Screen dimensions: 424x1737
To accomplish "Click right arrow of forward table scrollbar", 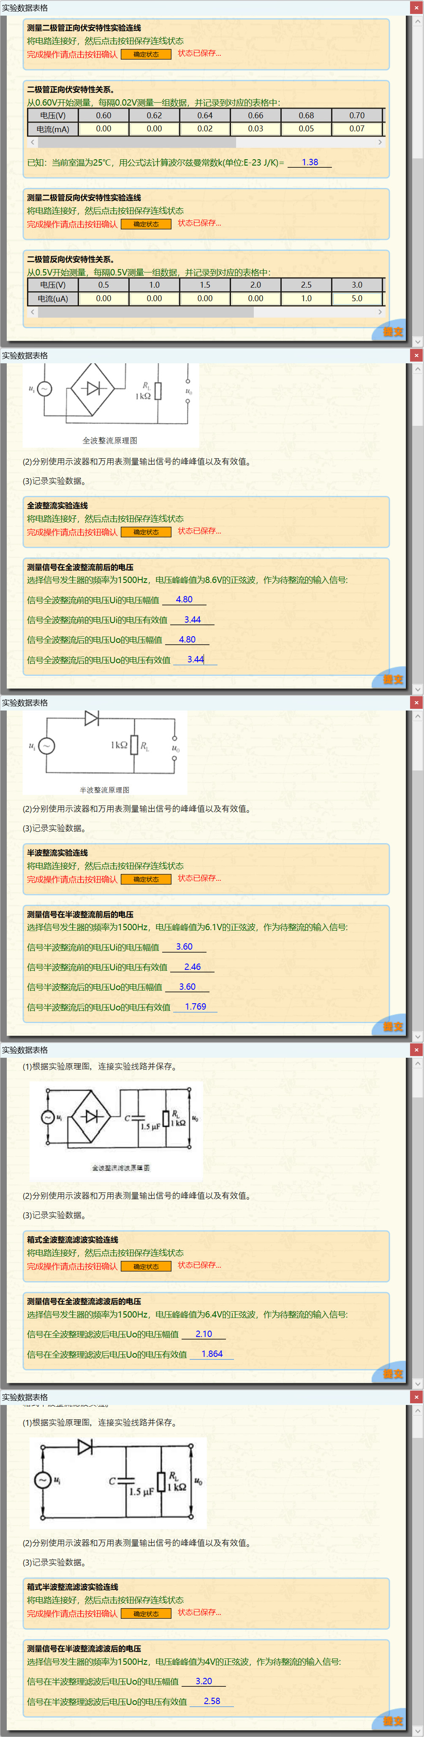I will [x=380, y=142].
